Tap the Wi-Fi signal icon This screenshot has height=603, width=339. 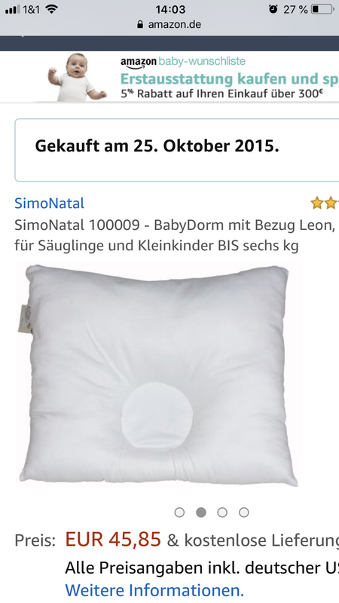pyautogui.click(x=51, y=9)
